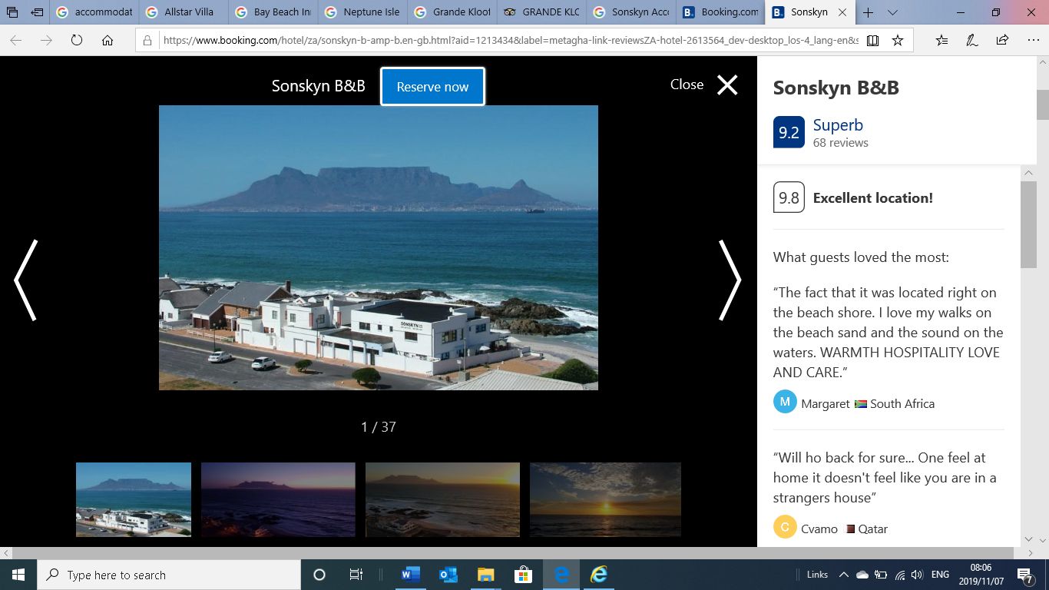Select the sunset over sea thumbnail
Viewport: 1049px width, 590px height.
[605, 499]
